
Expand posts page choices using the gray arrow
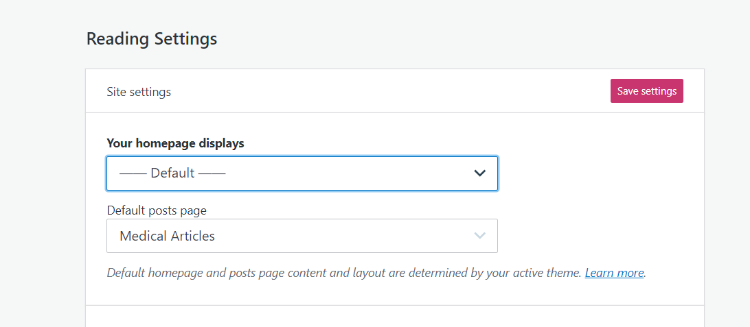tap(480, 236)
